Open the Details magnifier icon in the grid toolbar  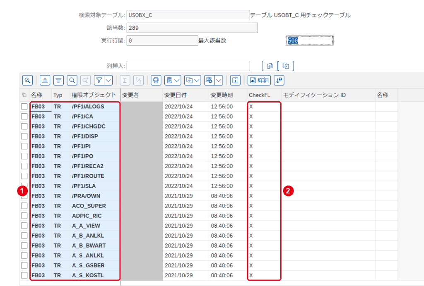pyautogui.click(x=27, y=80)
